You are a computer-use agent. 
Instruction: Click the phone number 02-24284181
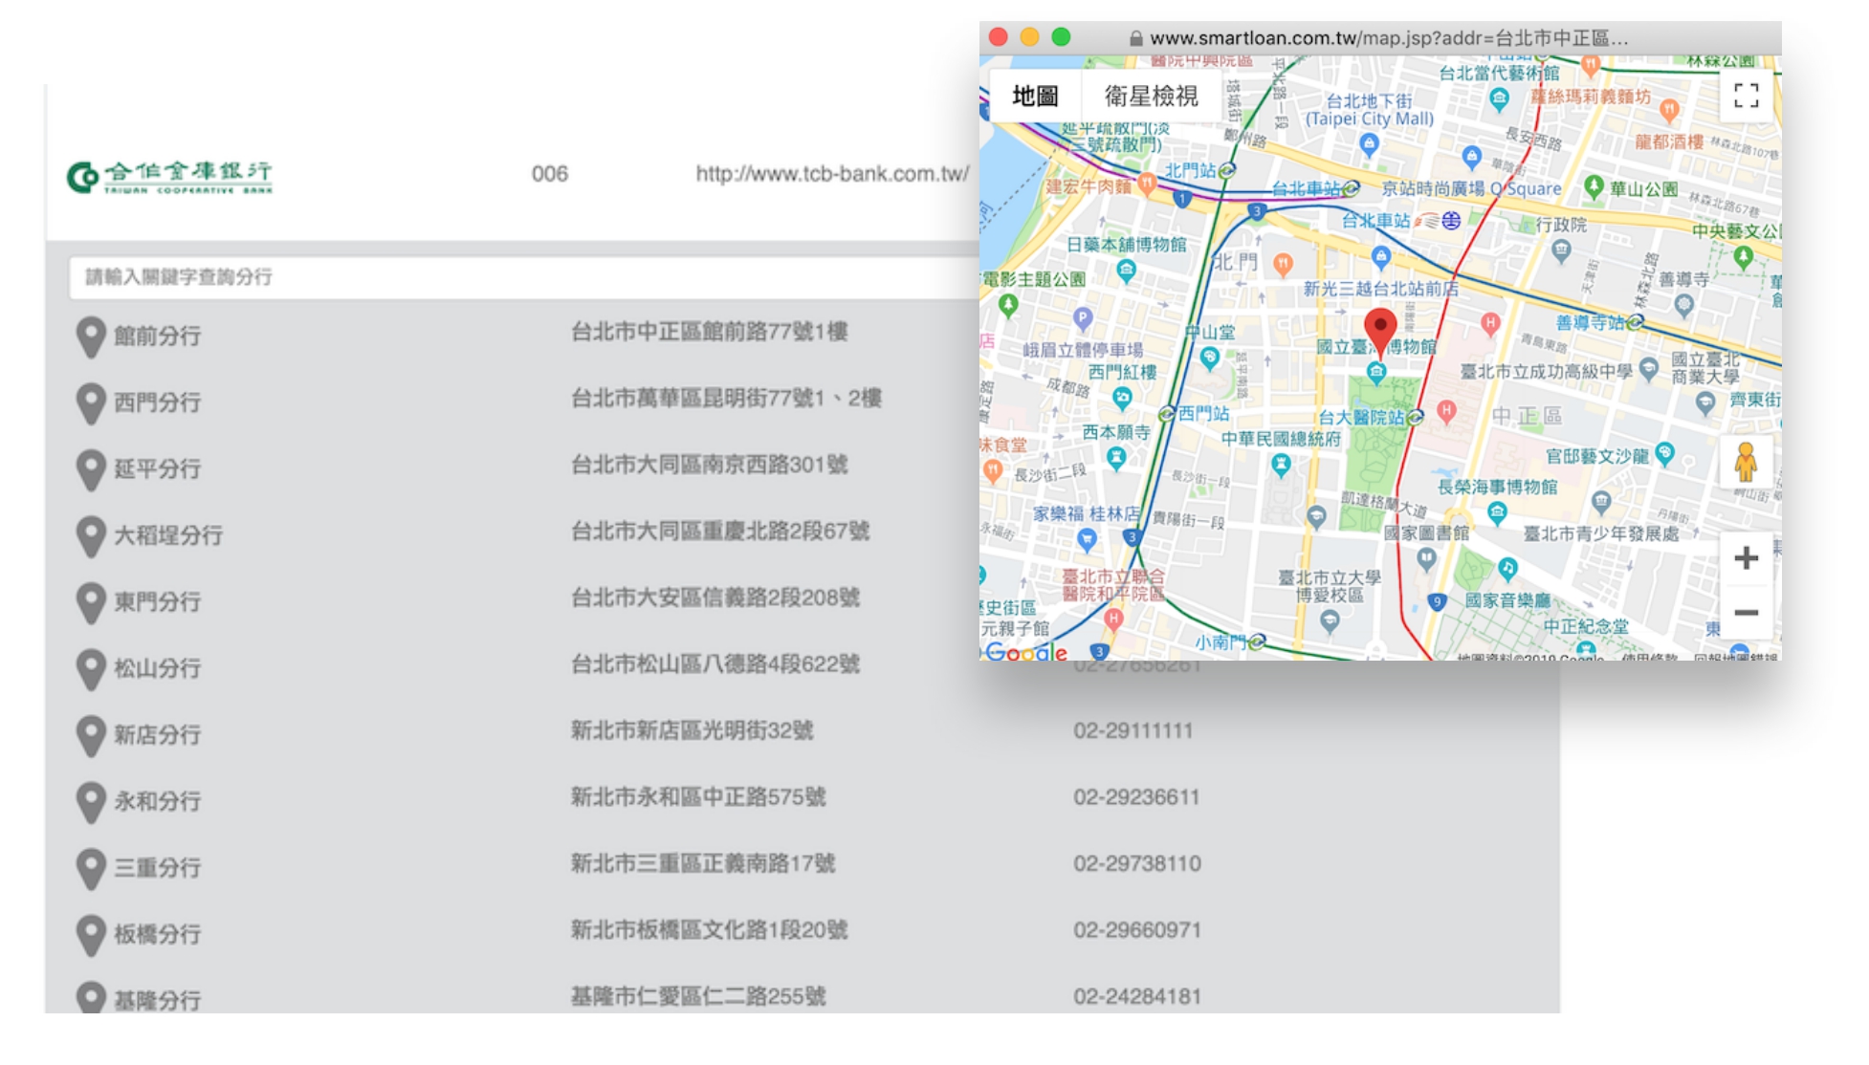click(1137, 997)
